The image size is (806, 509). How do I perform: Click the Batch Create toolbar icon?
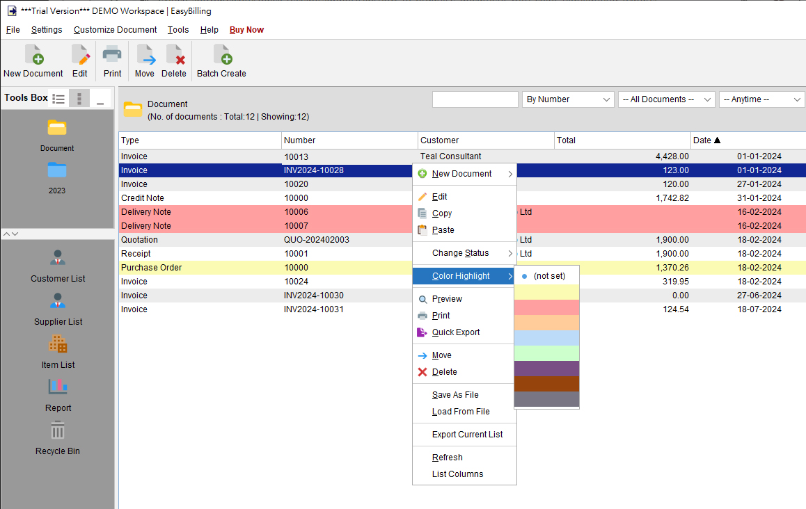click(221, 61)
